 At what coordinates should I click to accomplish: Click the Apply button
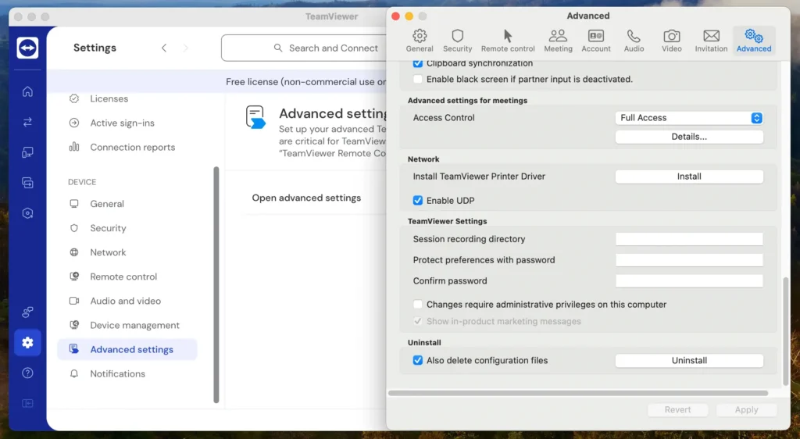click(746, 410)
